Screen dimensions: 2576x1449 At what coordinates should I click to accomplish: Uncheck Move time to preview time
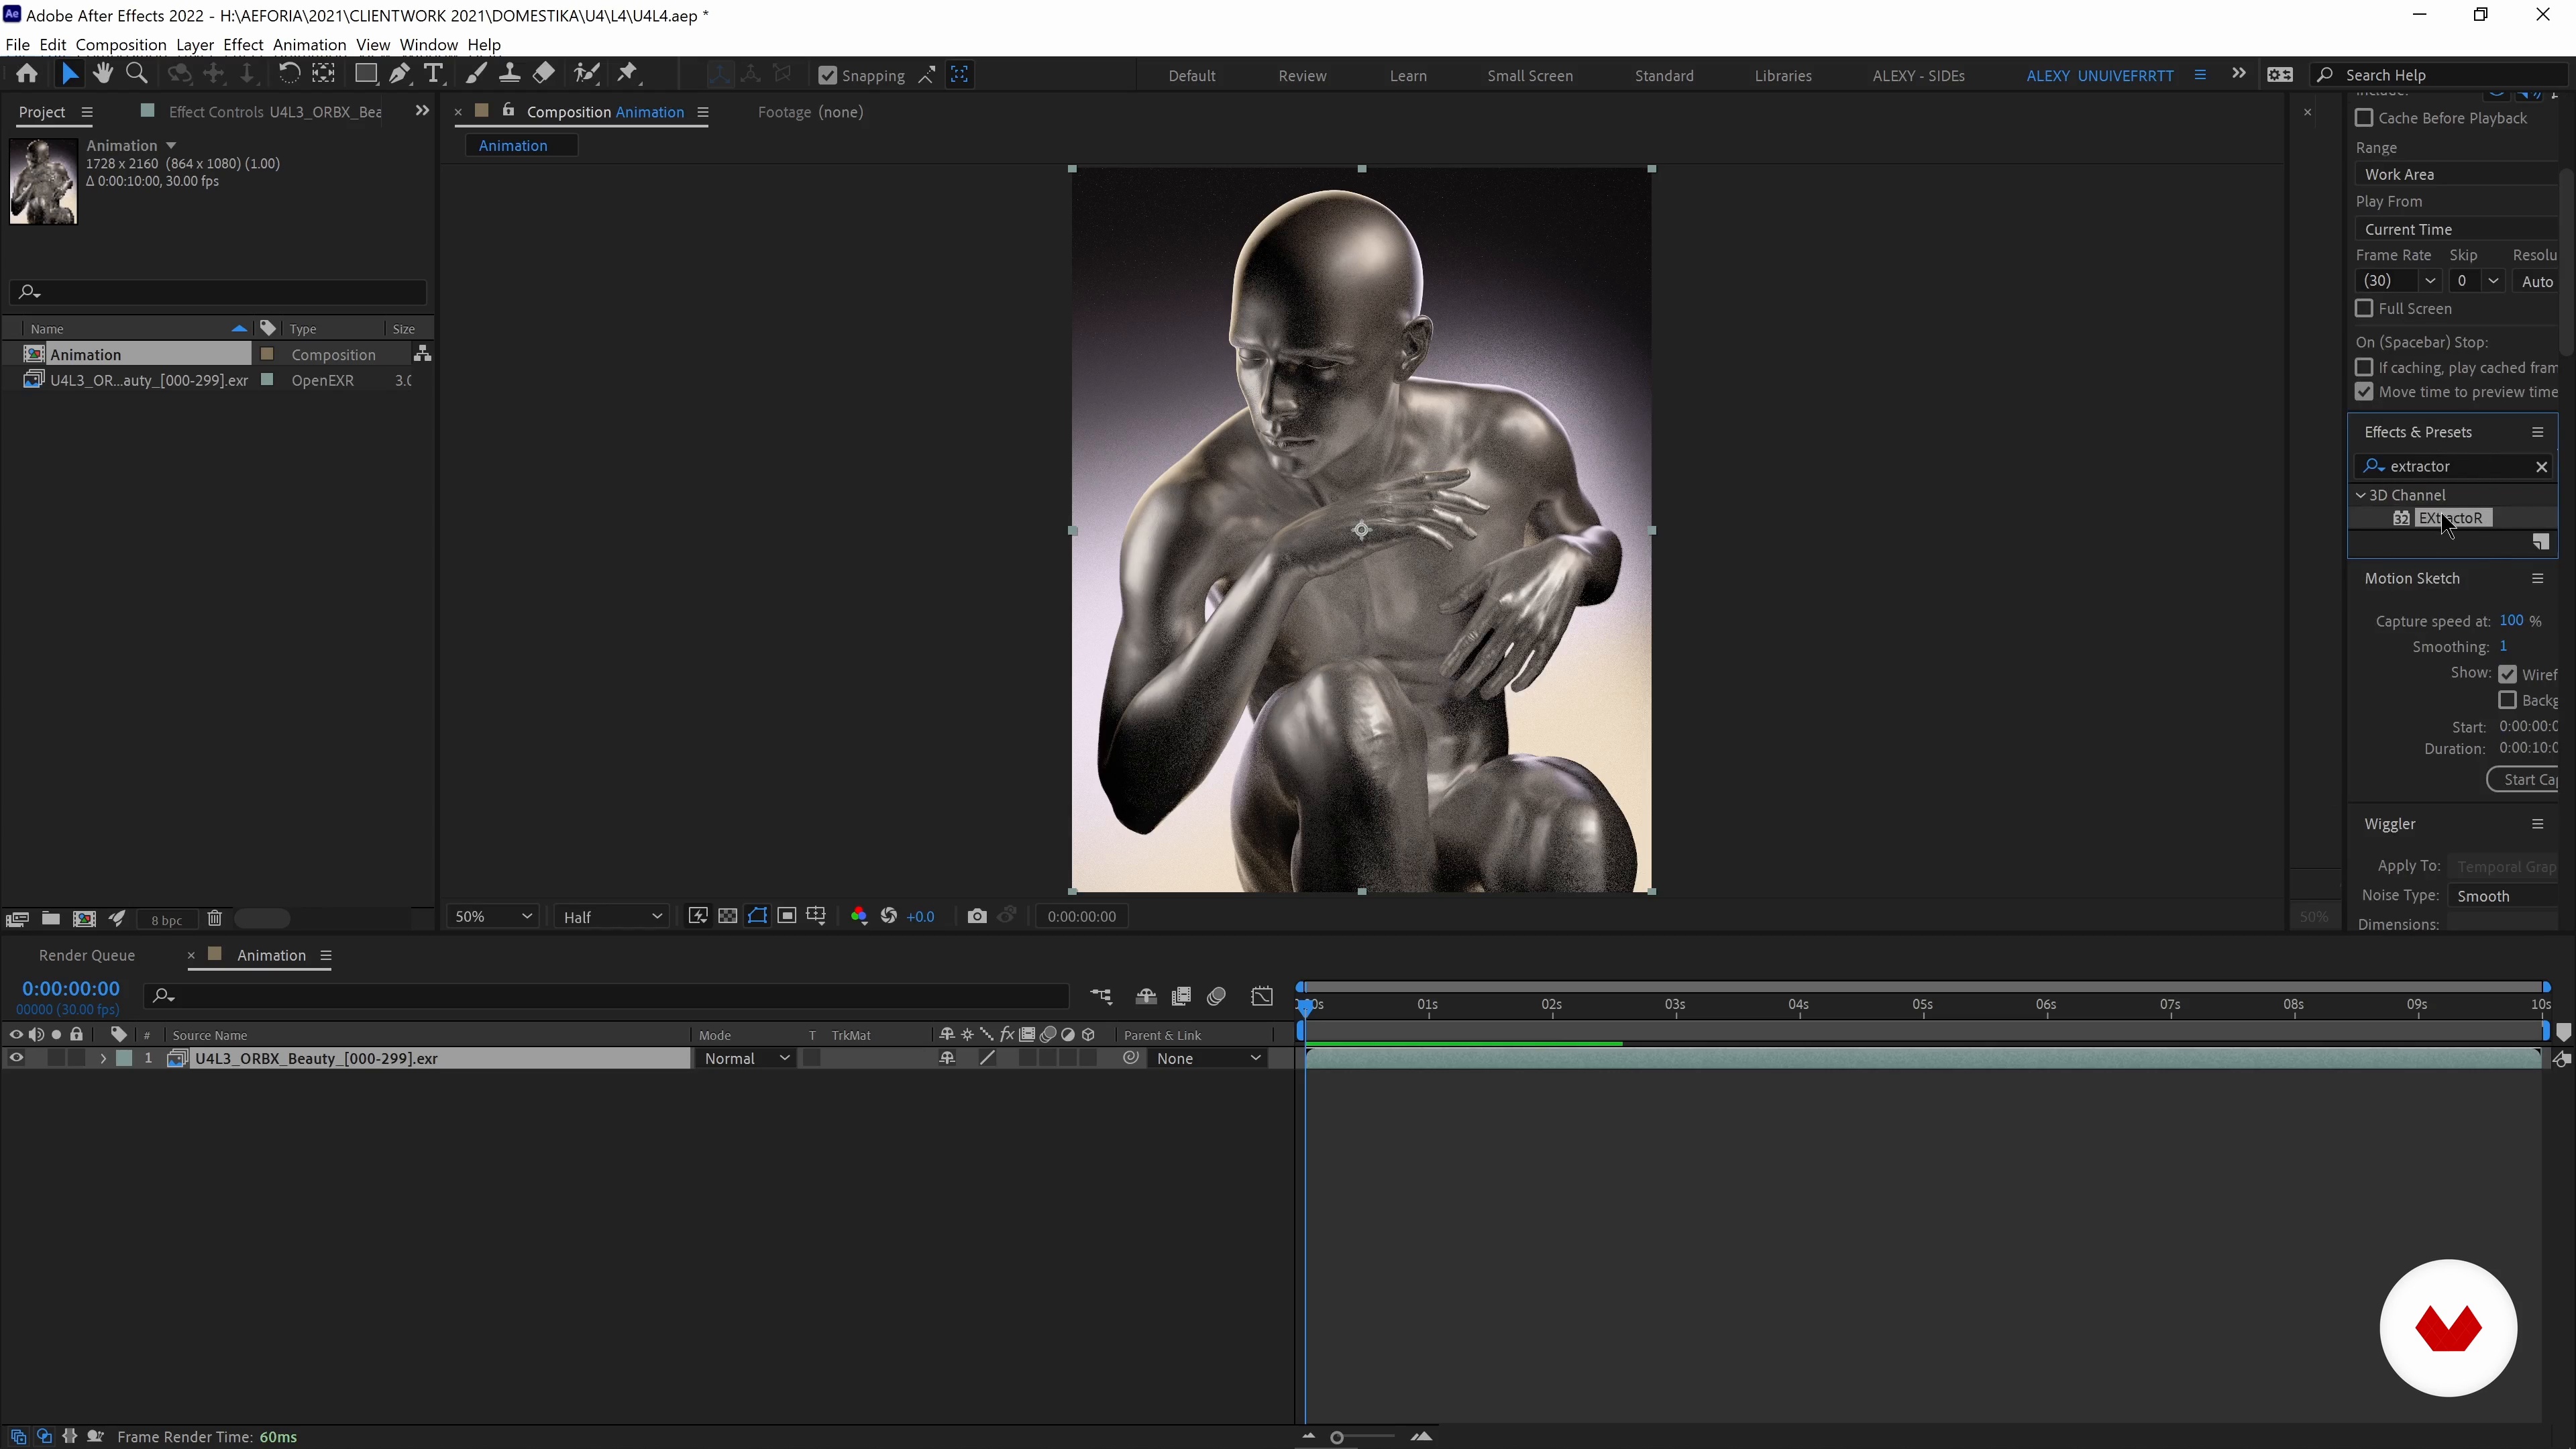2364,392
